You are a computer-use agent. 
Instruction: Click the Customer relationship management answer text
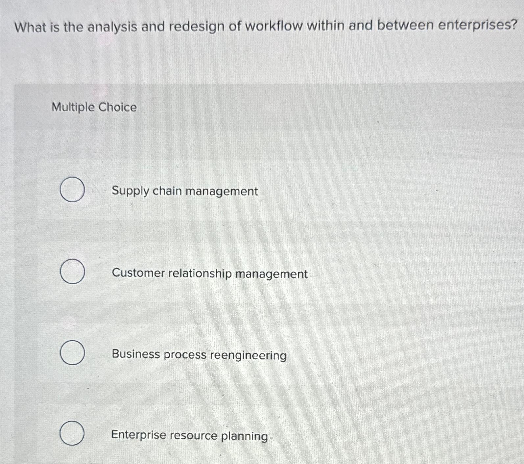209,274
